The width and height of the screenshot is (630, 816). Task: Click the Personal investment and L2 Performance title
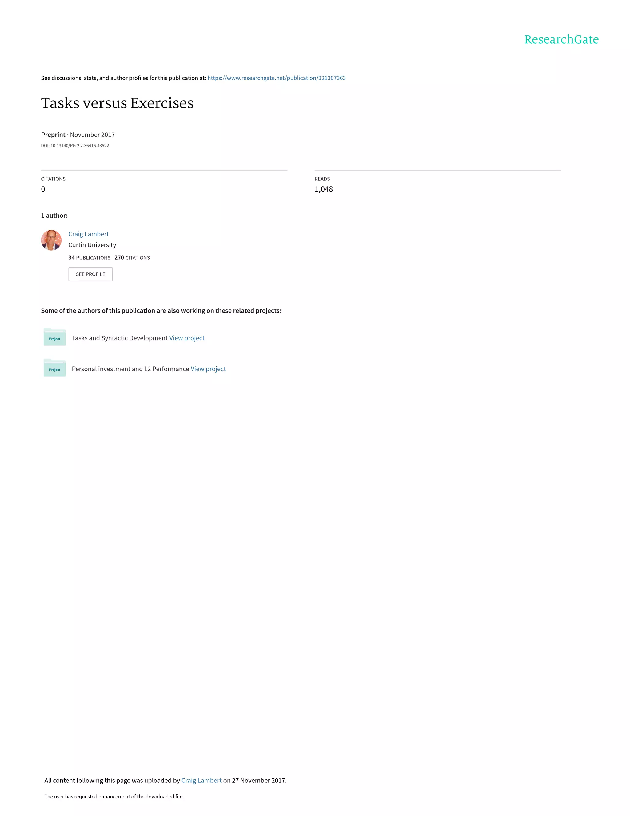(x=131, y=369)
